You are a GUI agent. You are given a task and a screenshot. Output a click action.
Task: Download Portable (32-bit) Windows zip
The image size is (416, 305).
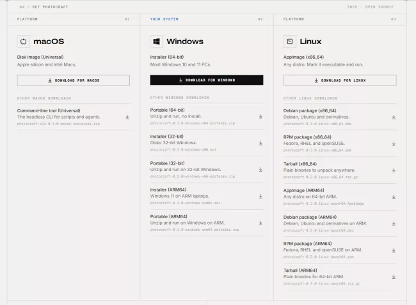(260, 170)
